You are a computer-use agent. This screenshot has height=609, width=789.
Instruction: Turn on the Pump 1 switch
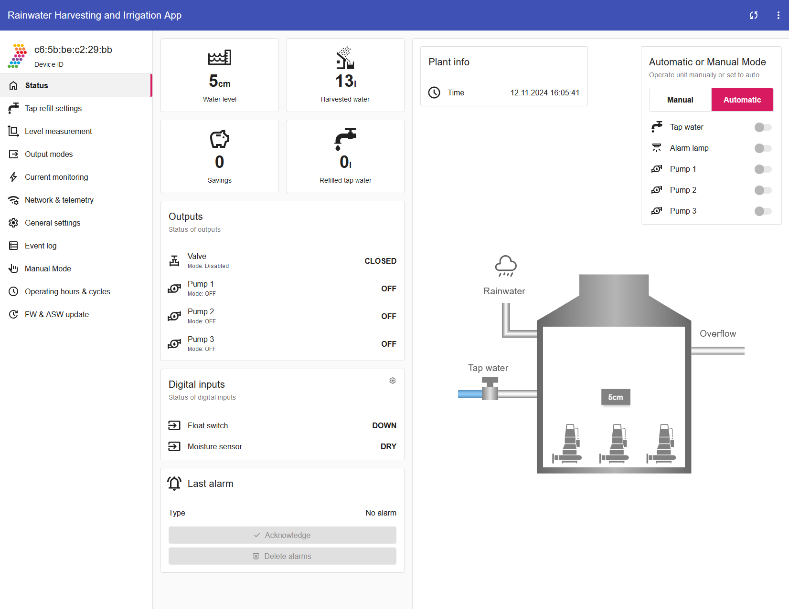tap(763, 169)
